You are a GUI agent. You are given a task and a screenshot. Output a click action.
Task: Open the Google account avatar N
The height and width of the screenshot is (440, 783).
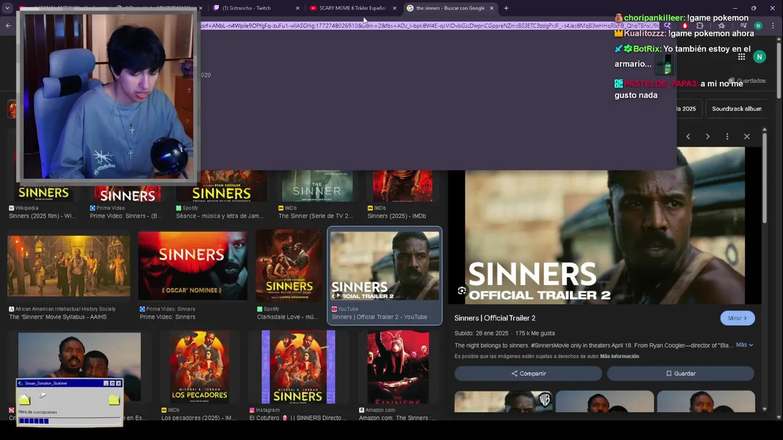pos(759,57)
